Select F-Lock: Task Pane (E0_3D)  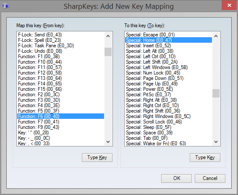(x=60, y=46)
